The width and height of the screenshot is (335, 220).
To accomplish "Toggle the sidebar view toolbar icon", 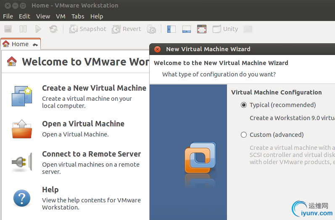I will (x=171, y=29).
